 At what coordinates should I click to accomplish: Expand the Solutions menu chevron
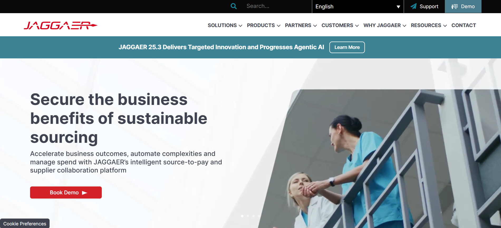240,26
